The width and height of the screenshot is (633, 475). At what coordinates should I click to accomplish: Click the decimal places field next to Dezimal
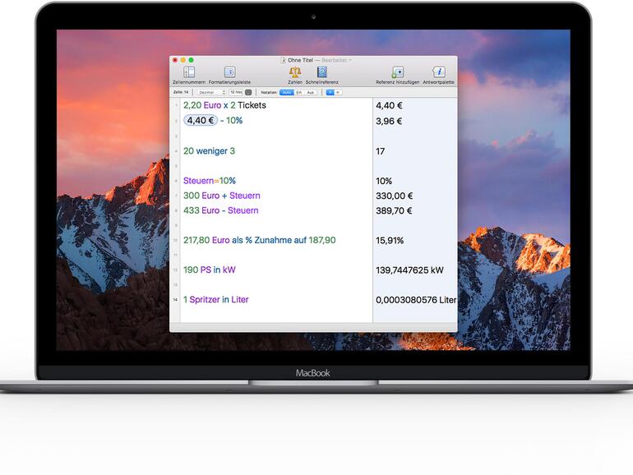(235, 92)
